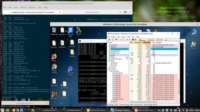The width and height of the screenshot is (200, 112).
Task: Select the Microsoft Edge desktop shortcut
Action: (x=70, y=32)
